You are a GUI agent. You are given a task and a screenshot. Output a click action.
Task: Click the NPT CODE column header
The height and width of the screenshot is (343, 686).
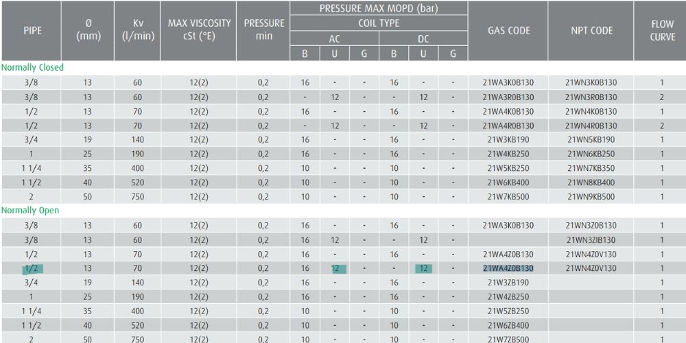[591, 31]
